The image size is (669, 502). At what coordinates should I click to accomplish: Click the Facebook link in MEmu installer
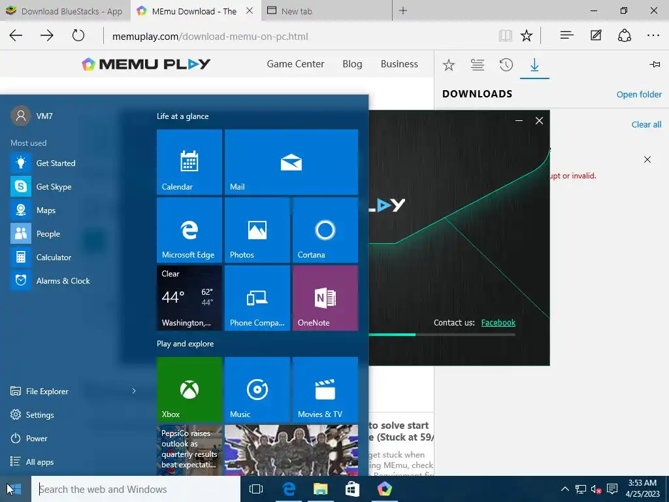click(x=498, y=323)
